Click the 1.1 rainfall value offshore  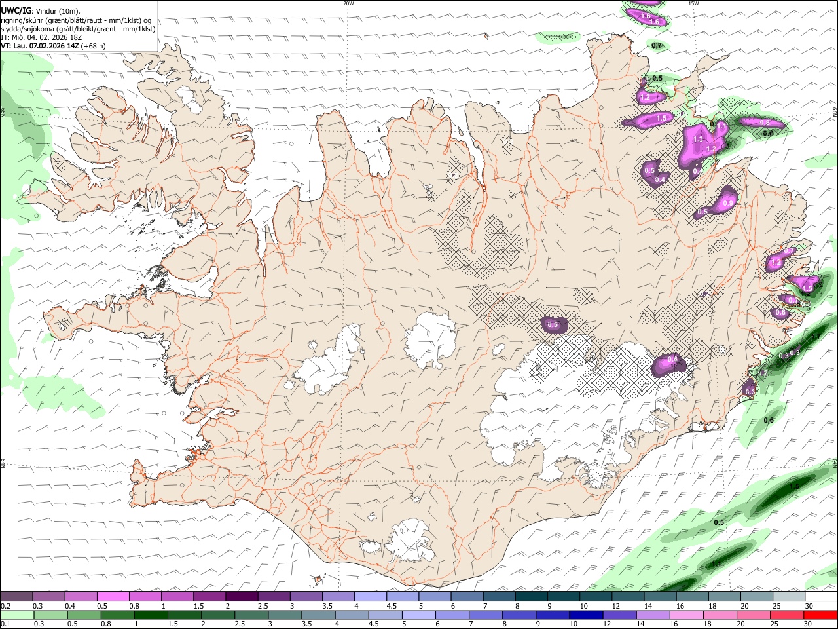[716, 564]
